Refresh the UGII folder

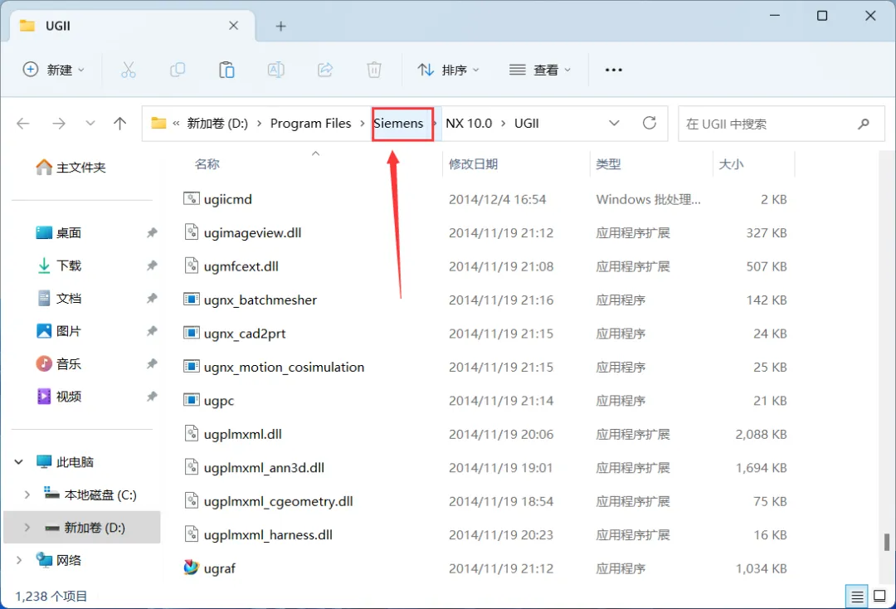(650, 124)
